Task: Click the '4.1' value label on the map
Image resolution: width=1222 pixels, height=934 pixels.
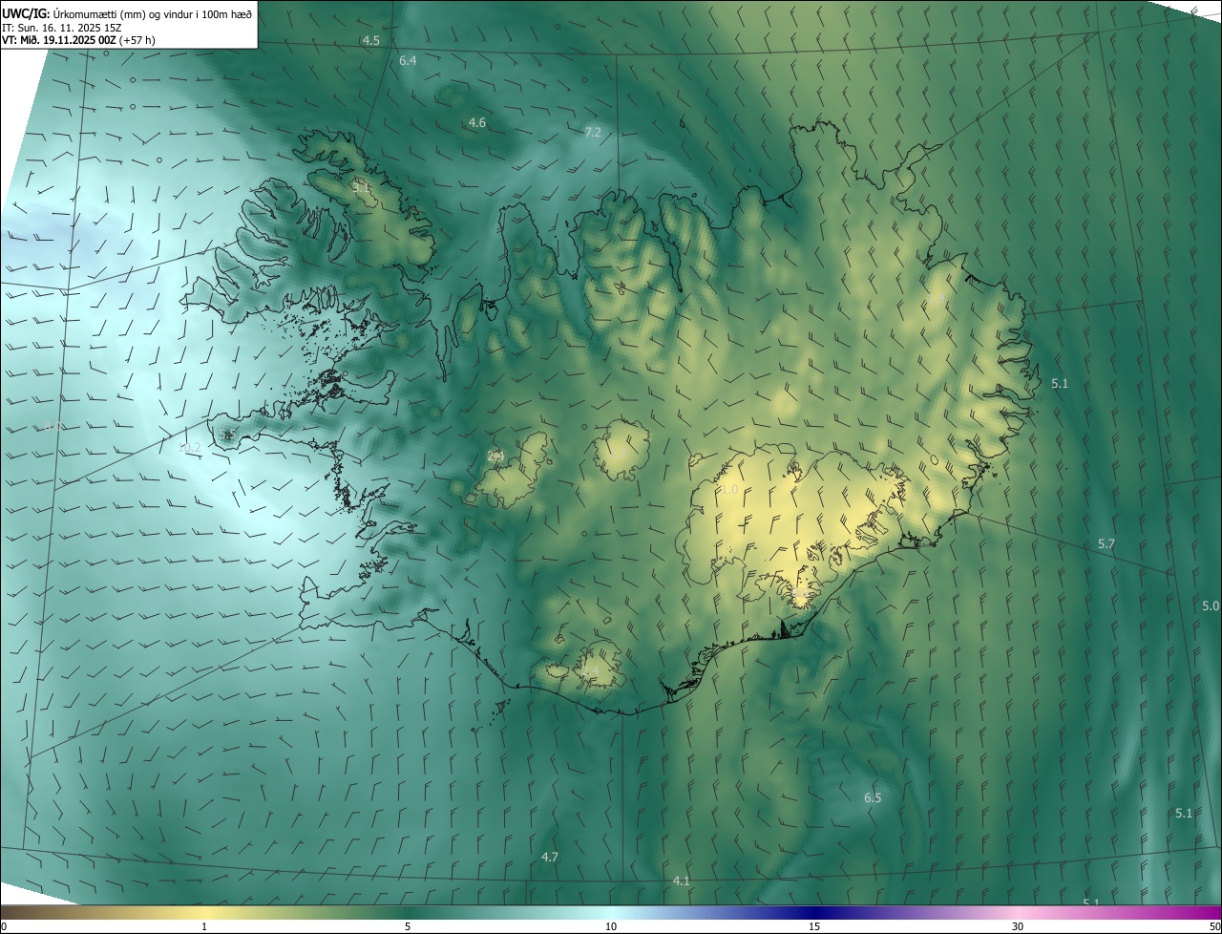Action: (681, 881)
